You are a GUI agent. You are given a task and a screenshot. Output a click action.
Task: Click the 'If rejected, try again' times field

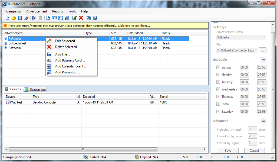click(x=253, y=129)
